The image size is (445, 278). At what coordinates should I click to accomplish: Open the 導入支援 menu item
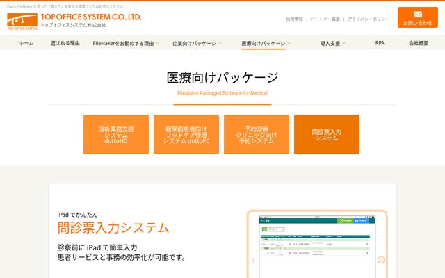pyautogui.click(x=330, y=43)
